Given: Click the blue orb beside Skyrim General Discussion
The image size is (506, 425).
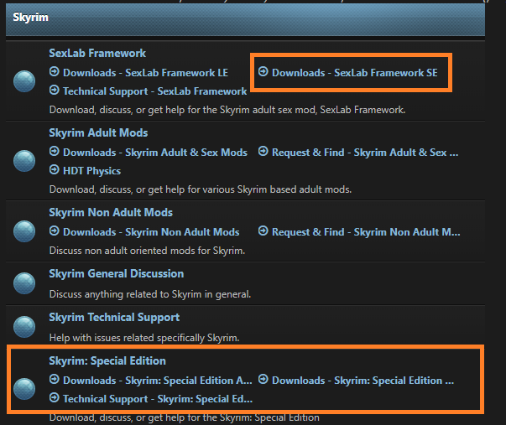Looking at the screenshot, I should (x=24, y=283).
